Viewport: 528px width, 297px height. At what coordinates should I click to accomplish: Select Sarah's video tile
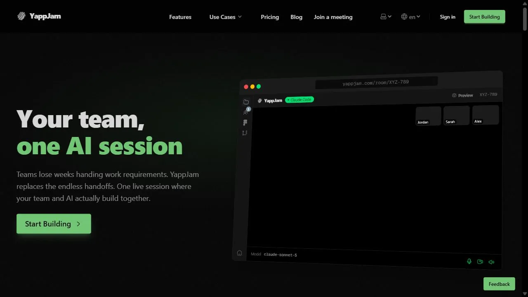pos(456,115)
